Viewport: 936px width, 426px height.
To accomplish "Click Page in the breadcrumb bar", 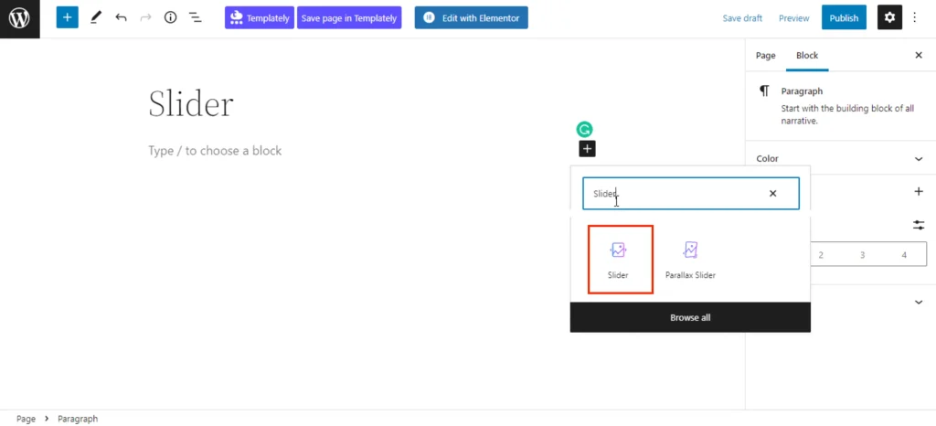I will (26, 419).
